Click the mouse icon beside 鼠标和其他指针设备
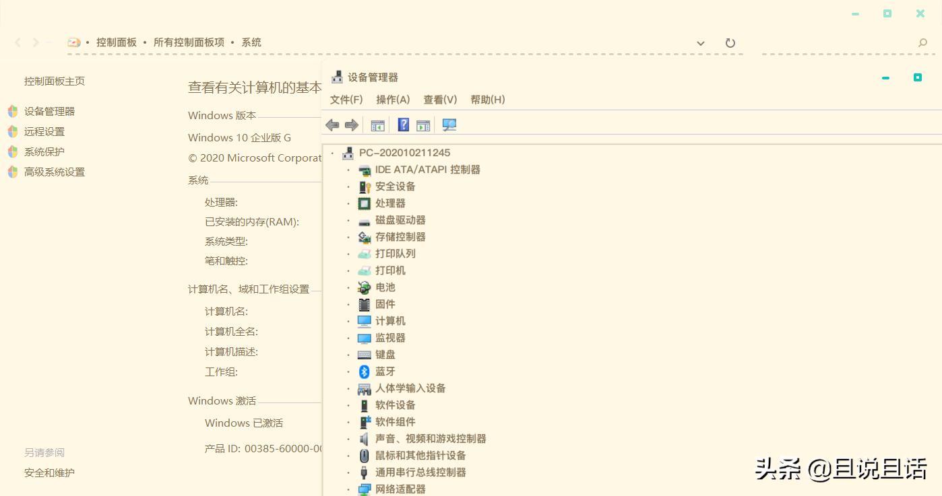 (365, 456)
